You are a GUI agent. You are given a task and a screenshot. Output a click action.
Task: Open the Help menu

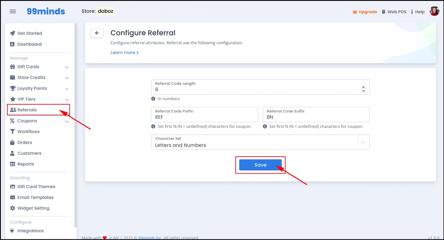[x=418, y=12]
